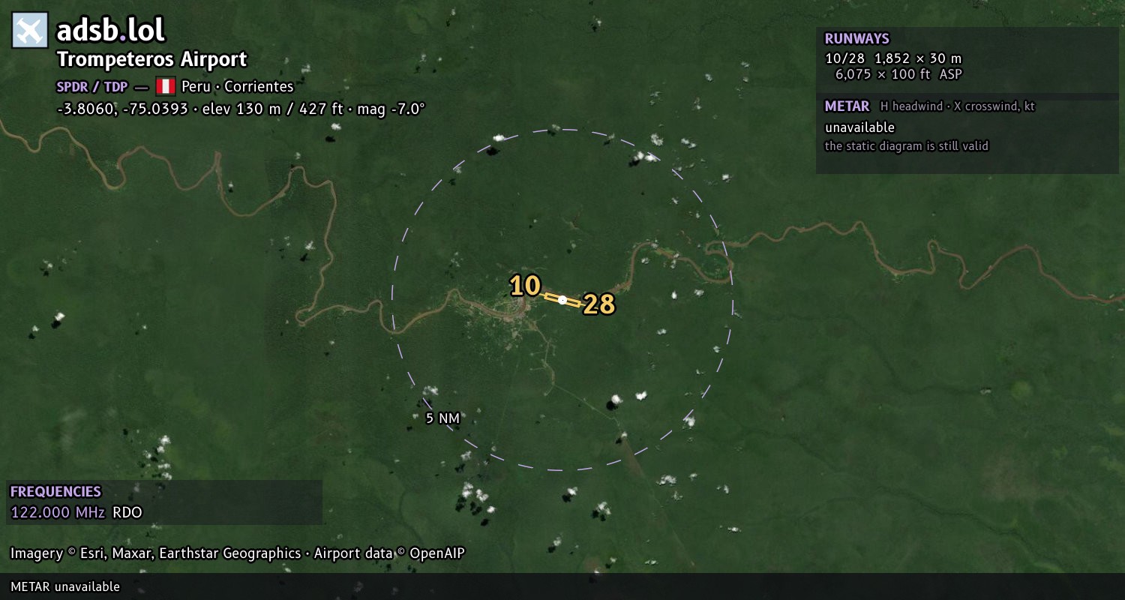This screenshot has height=600, width=1125.
Task: Click the 5 NM range ring label
Action: tap(442, 418)
